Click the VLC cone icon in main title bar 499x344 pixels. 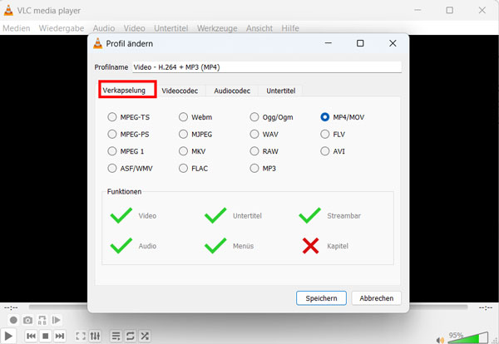8,10
